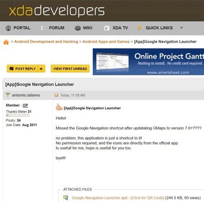Click the home icon in breadcrumb
The height and width of the screenshot is (202, 204).
[6, 42]
